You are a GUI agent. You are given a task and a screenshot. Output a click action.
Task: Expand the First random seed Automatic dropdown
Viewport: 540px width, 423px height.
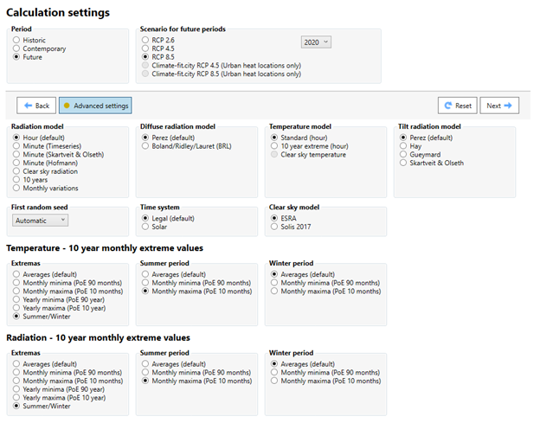click(x=41, y=221)
